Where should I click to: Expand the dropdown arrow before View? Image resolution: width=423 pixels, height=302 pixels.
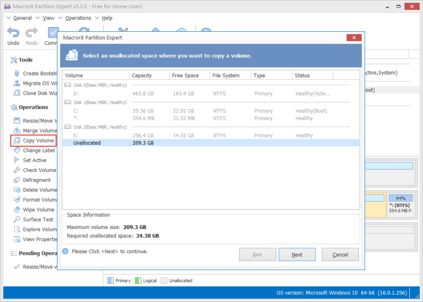pos(38,18)
